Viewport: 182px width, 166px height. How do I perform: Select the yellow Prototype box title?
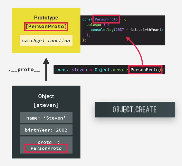[46, 18]
